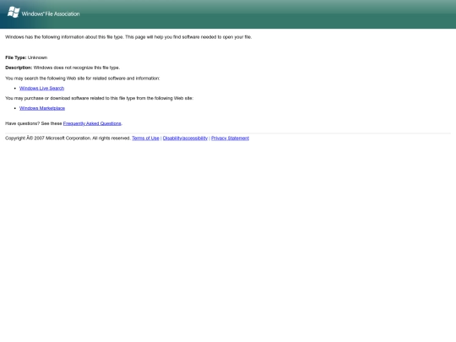Open the Disability/accessibility link
Viewport: 456px width, 342px height.
tap(185, 138)
